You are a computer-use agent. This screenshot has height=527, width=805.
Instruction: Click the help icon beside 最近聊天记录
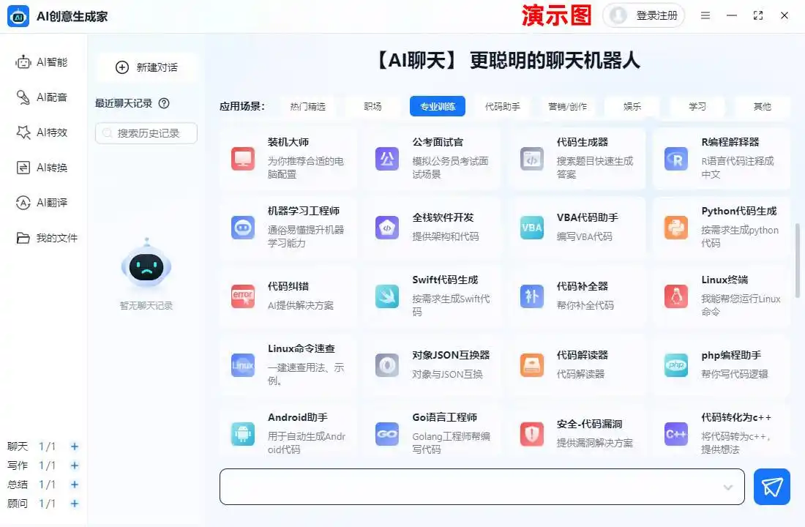[x=164, y=103]
